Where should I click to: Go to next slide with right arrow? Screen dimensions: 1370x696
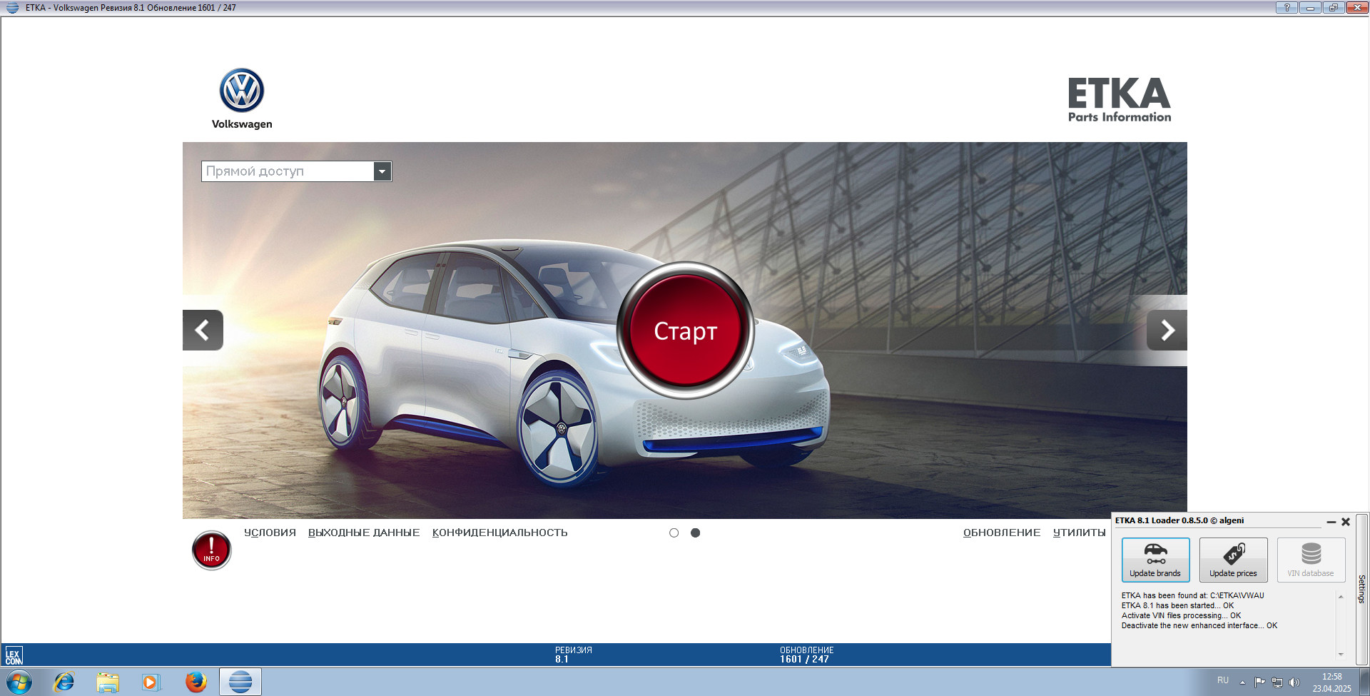pos(1167,330)
